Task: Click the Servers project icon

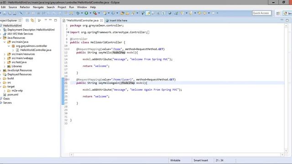Action: pyautogui.click(x=1, y=102)
